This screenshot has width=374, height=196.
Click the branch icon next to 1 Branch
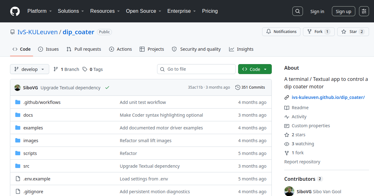(x=56, y=69)
